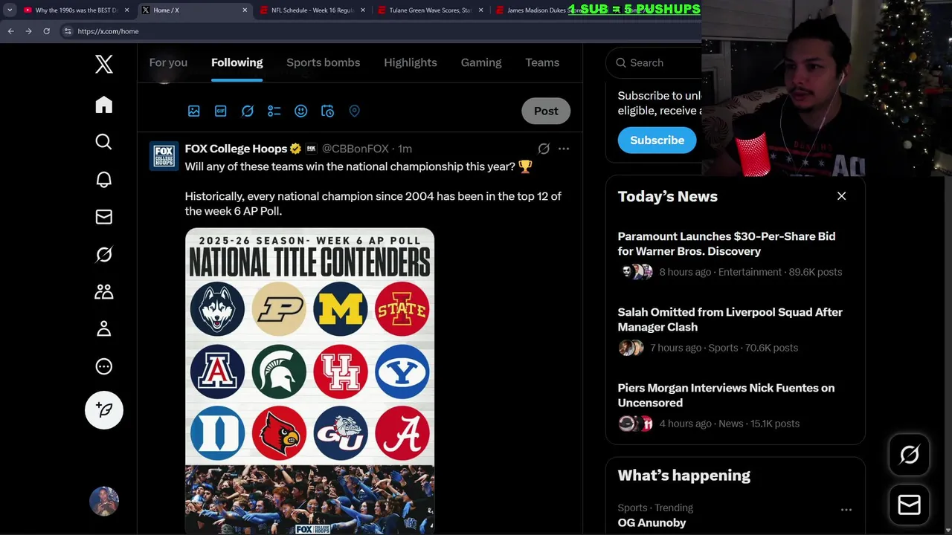Switch to Gaming tab
The height and width of the screenshot is (535, 952).
tap(481, 62)
